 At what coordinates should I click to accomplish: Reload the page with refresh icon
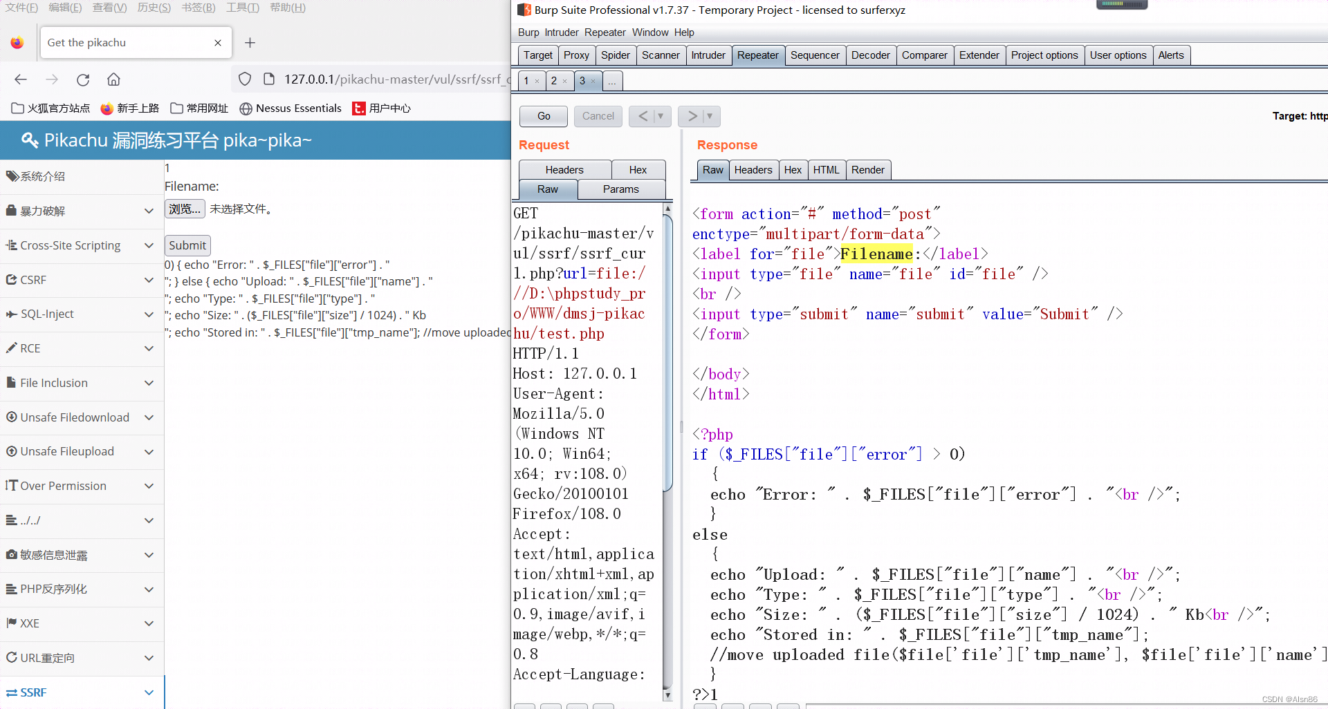point(83,79)
